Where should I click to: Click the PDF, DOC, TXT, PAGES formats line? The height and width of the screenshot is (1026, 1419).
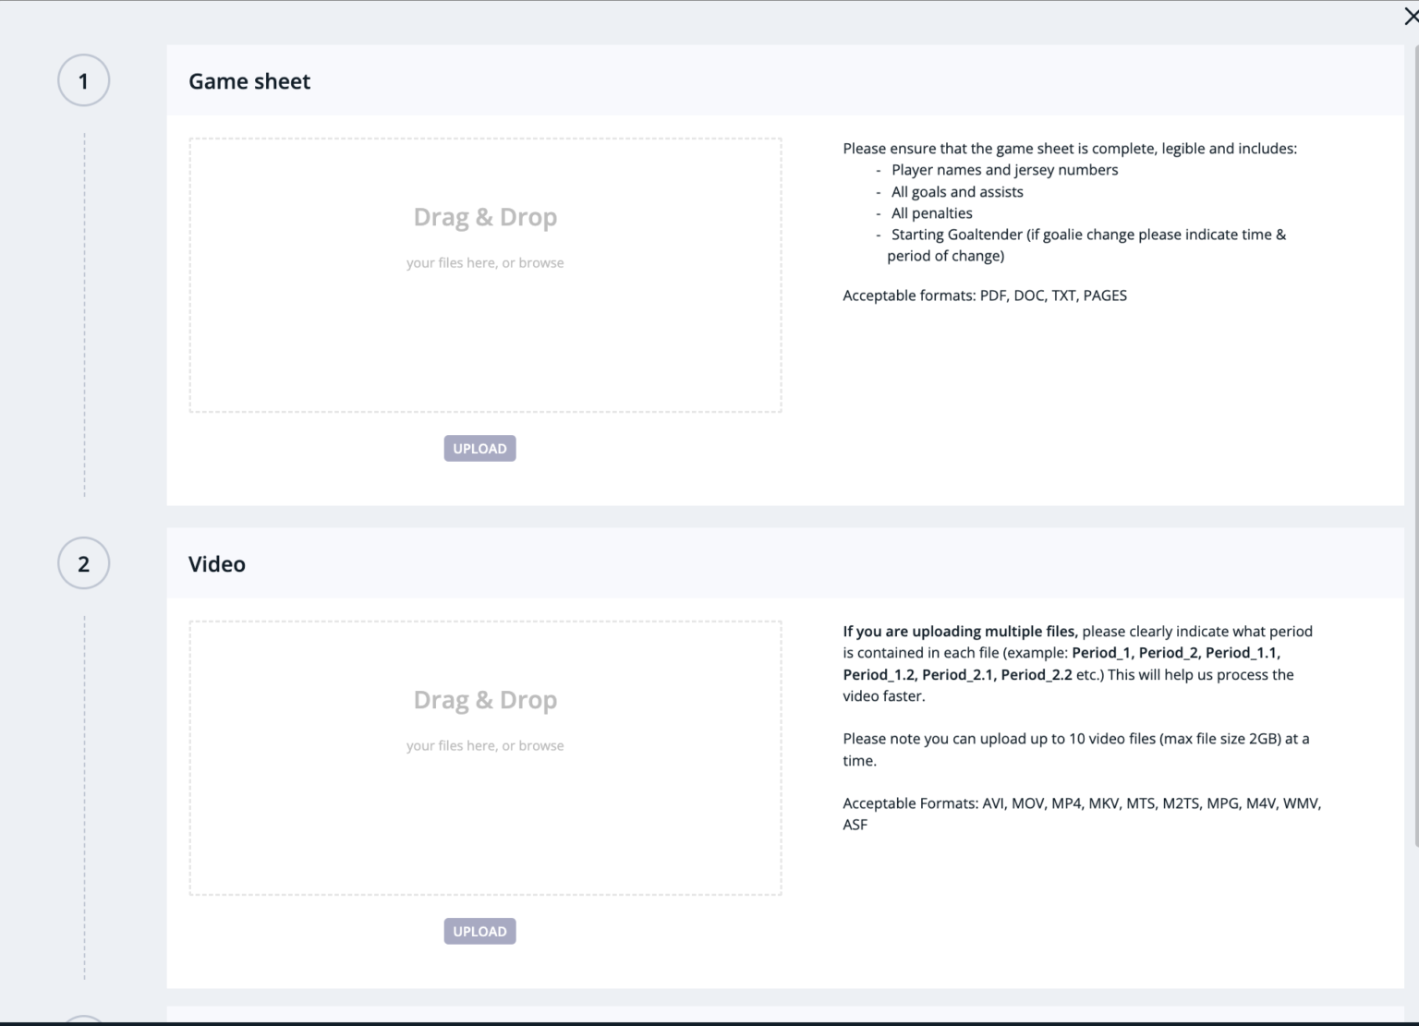point(984,296)
